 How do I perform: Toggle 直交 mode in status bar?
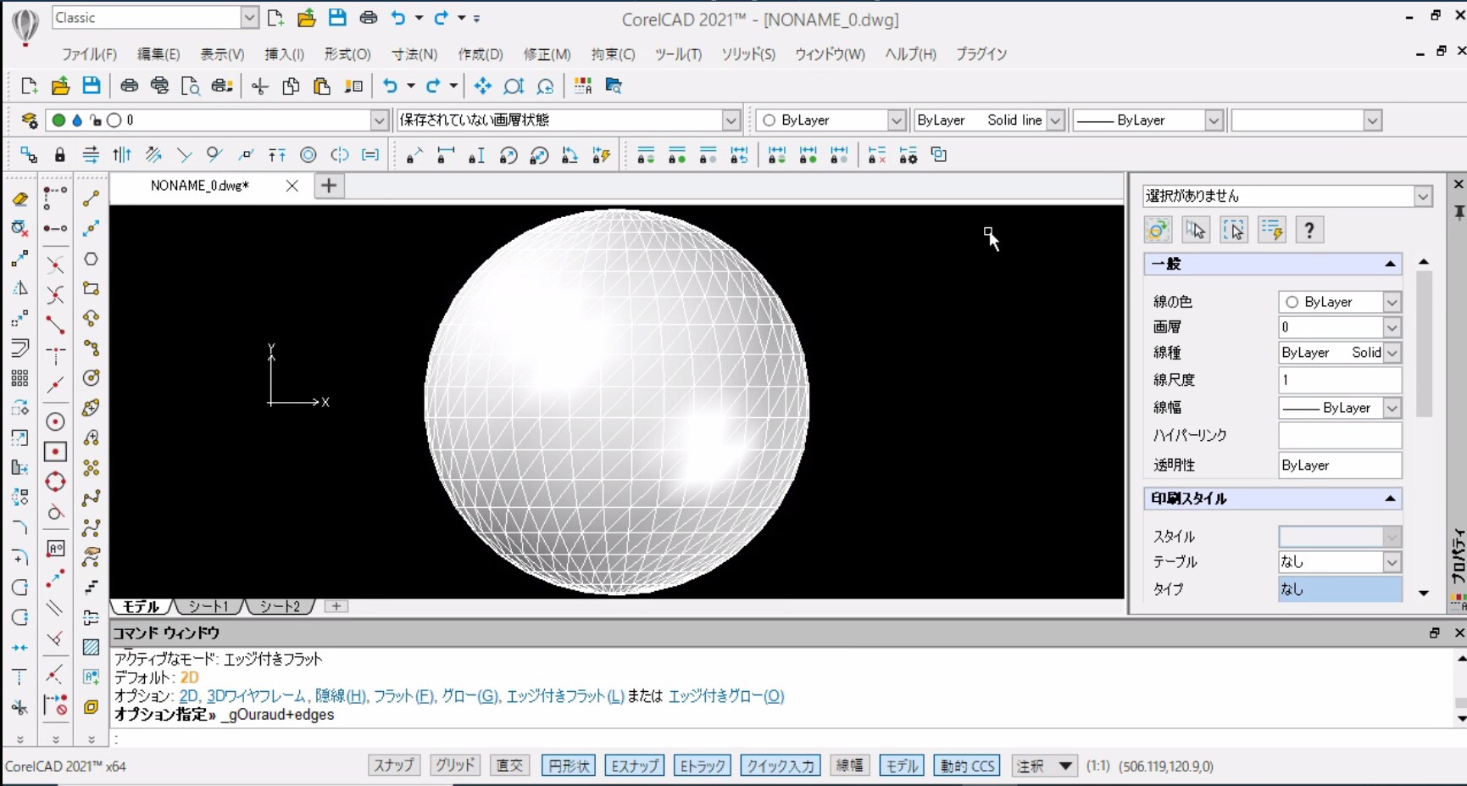pos(510,766)
